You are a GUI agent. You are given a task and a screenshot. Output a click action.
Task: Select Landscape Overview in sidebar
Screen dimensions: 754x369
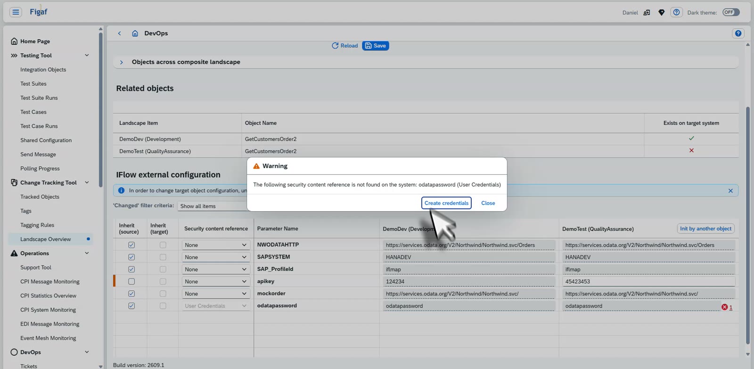[x=50, y=239]
